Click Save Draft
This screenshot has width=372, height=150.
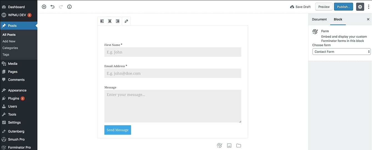point(300,7)
